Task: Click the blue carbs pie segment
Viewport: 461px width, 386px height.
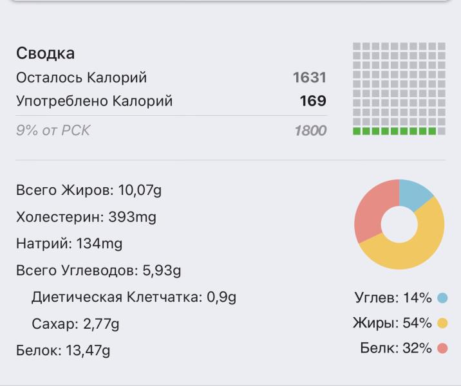Action: coord(416,194)
